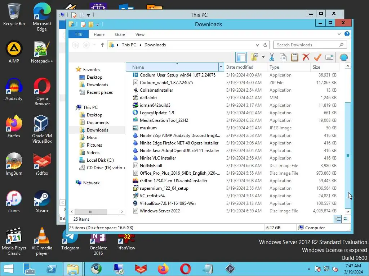369x276 pixels.
Task: Click the Search Downloads input field
Action: click(310, 45)
